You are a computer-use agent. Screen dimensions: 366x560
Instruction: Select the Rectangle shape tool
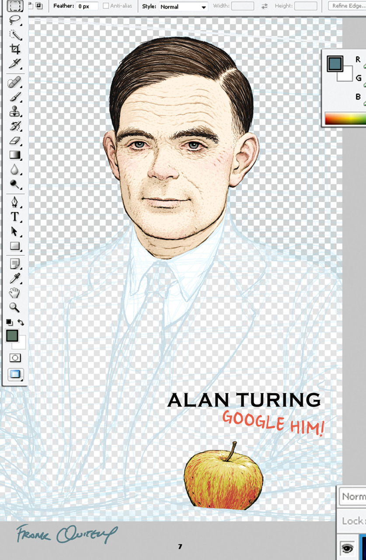click(x=15, y=246)
